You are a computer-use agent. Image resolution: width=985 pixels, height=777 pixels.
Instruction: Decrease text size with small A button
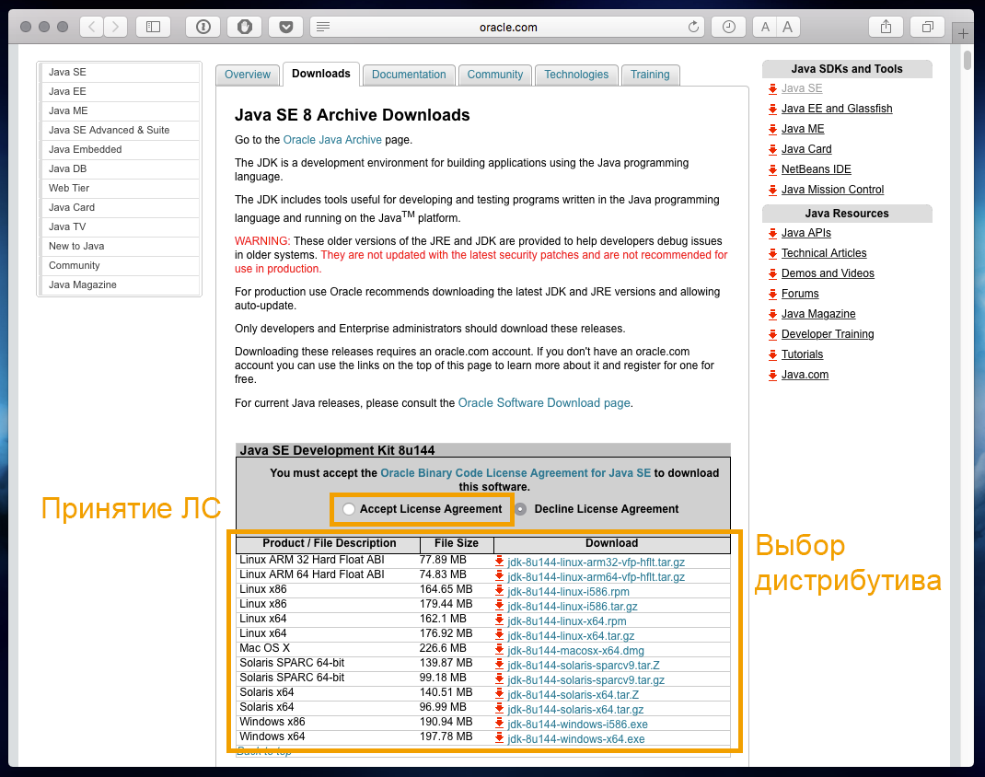[x=764, y=27]
